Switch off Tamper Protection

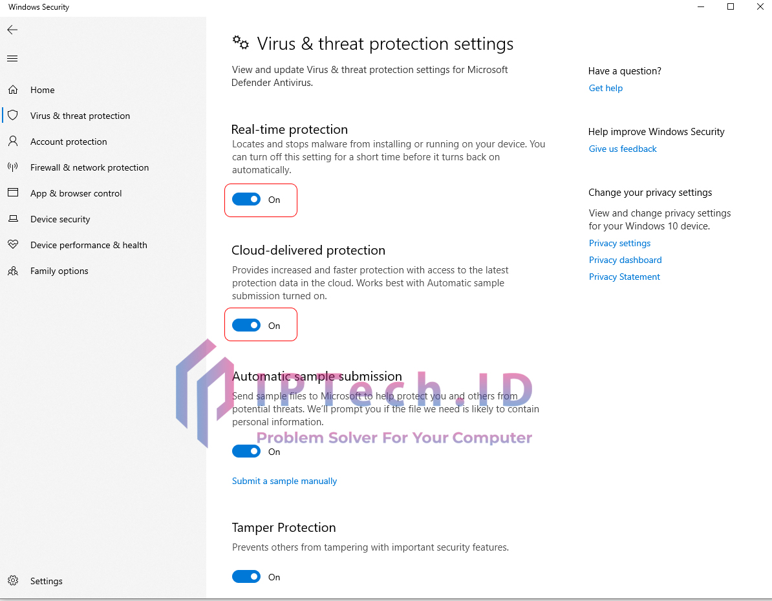coord(246,577)
